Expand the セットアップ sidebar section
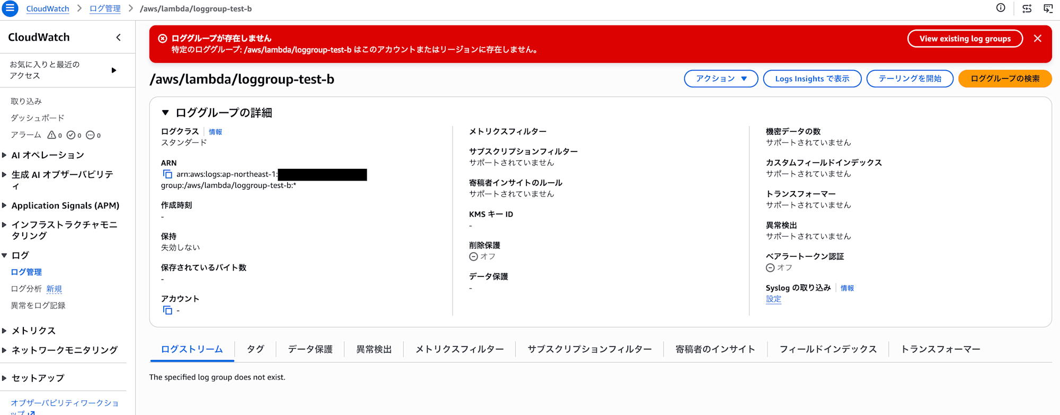Image resolution: width=1060 pixels, height=415 pixels. [x=4, y=378]
